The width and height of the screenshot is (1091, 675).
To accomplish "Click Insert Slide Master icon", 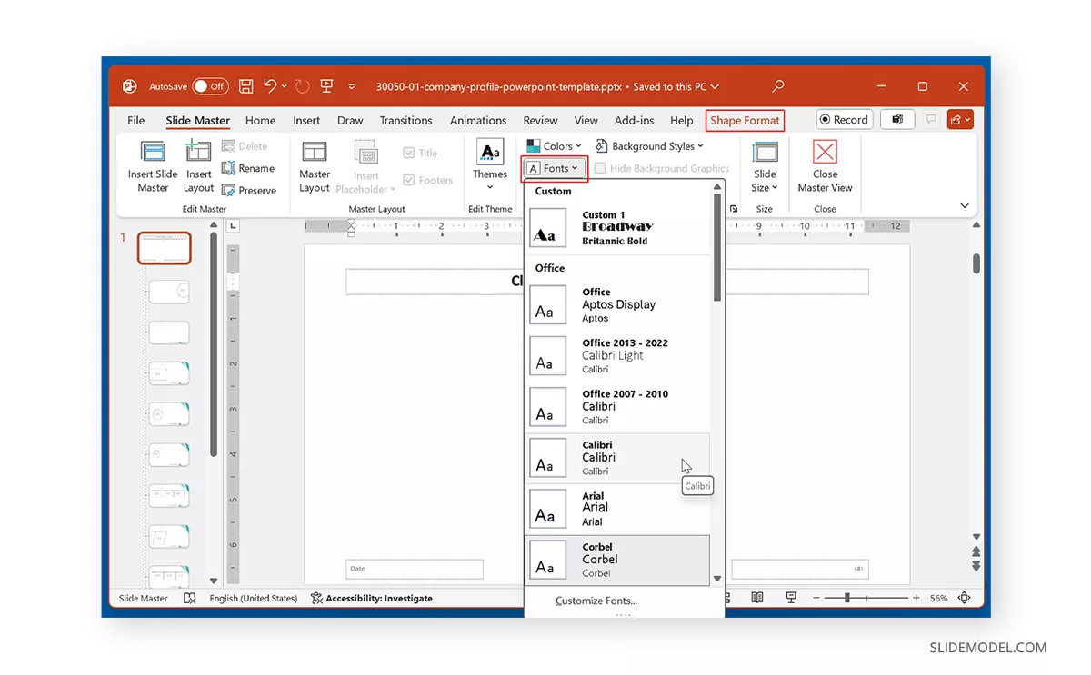I will click(153, 152).
